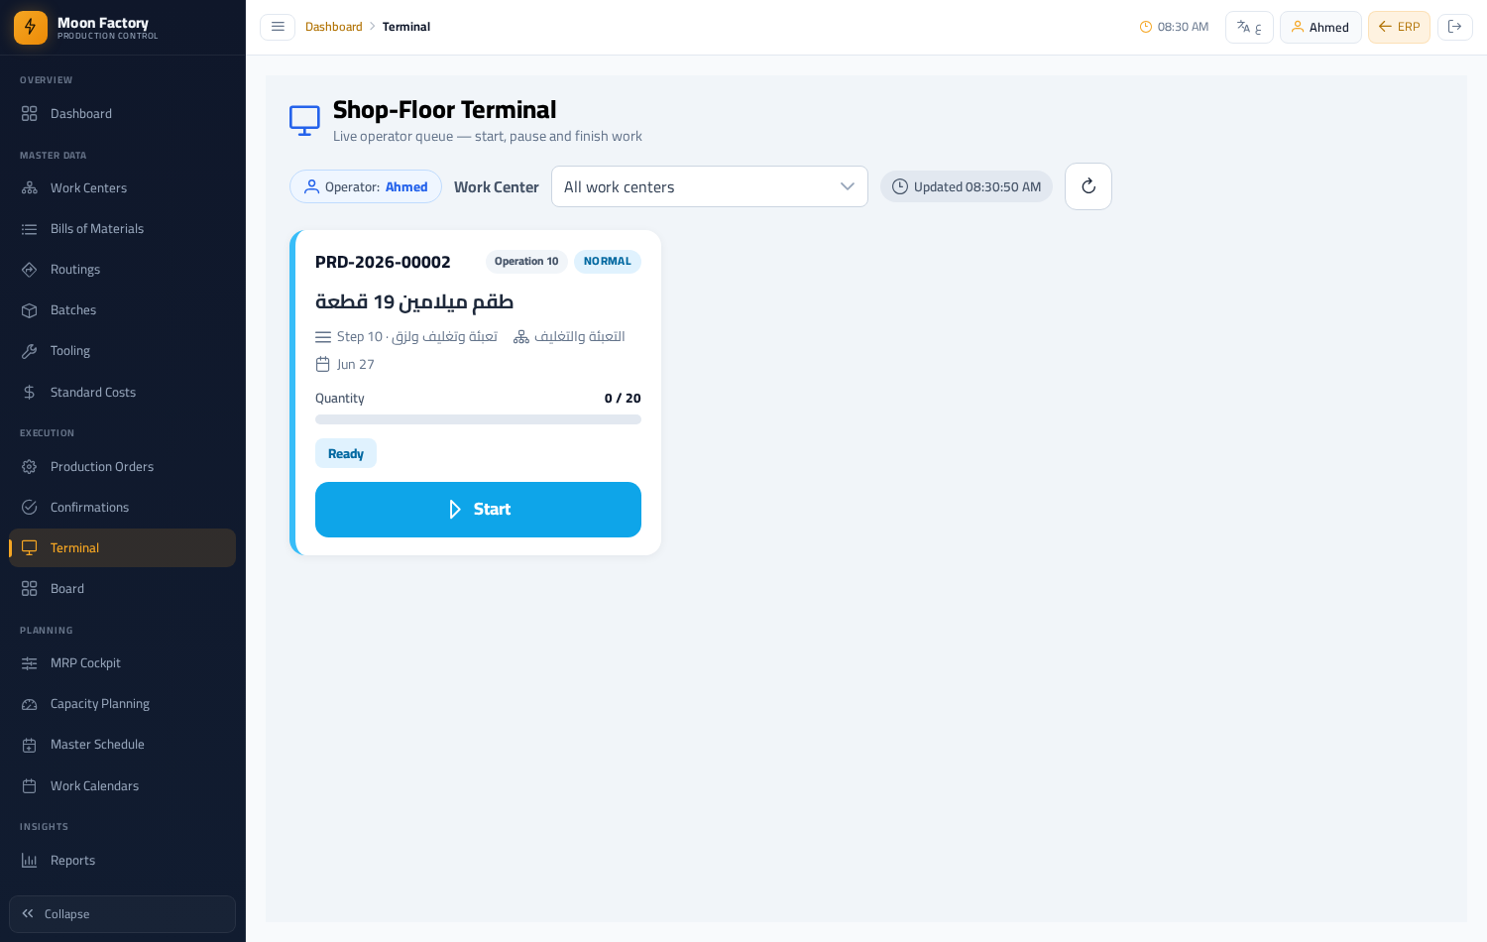The image size is (1487, 942).
Task: Open Batches via the cube icon
Action: click(30, 310)
